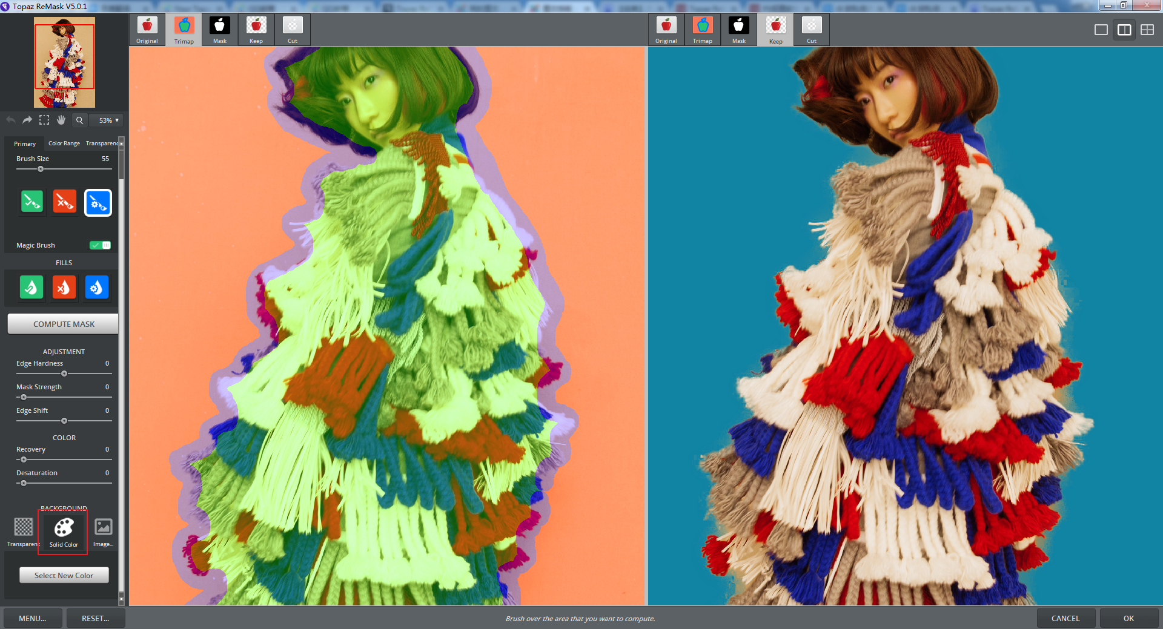
Task: Show Trimap view in right pane
Action: (x=703, y=30)
